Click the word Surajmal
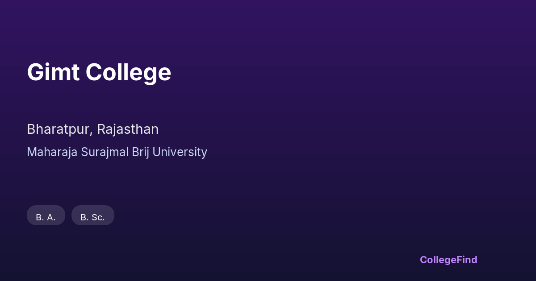 (105, 152)
